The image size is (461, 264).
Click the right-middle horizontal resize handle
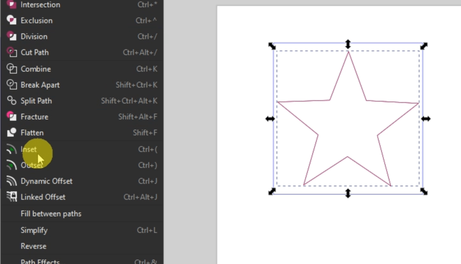point(426,119)
